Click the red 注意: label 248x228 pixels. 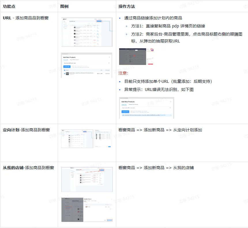[x=123, y=73]
